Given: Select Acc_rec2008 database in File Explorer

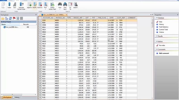Looking at the screenshot, I should (12, 27).
